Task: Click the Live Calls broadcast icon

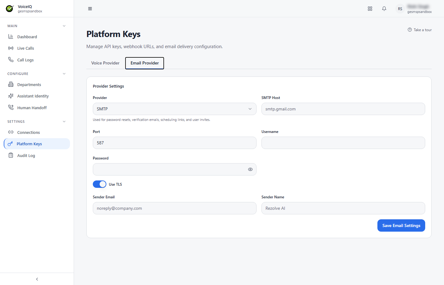Action: tap(11, 48)
